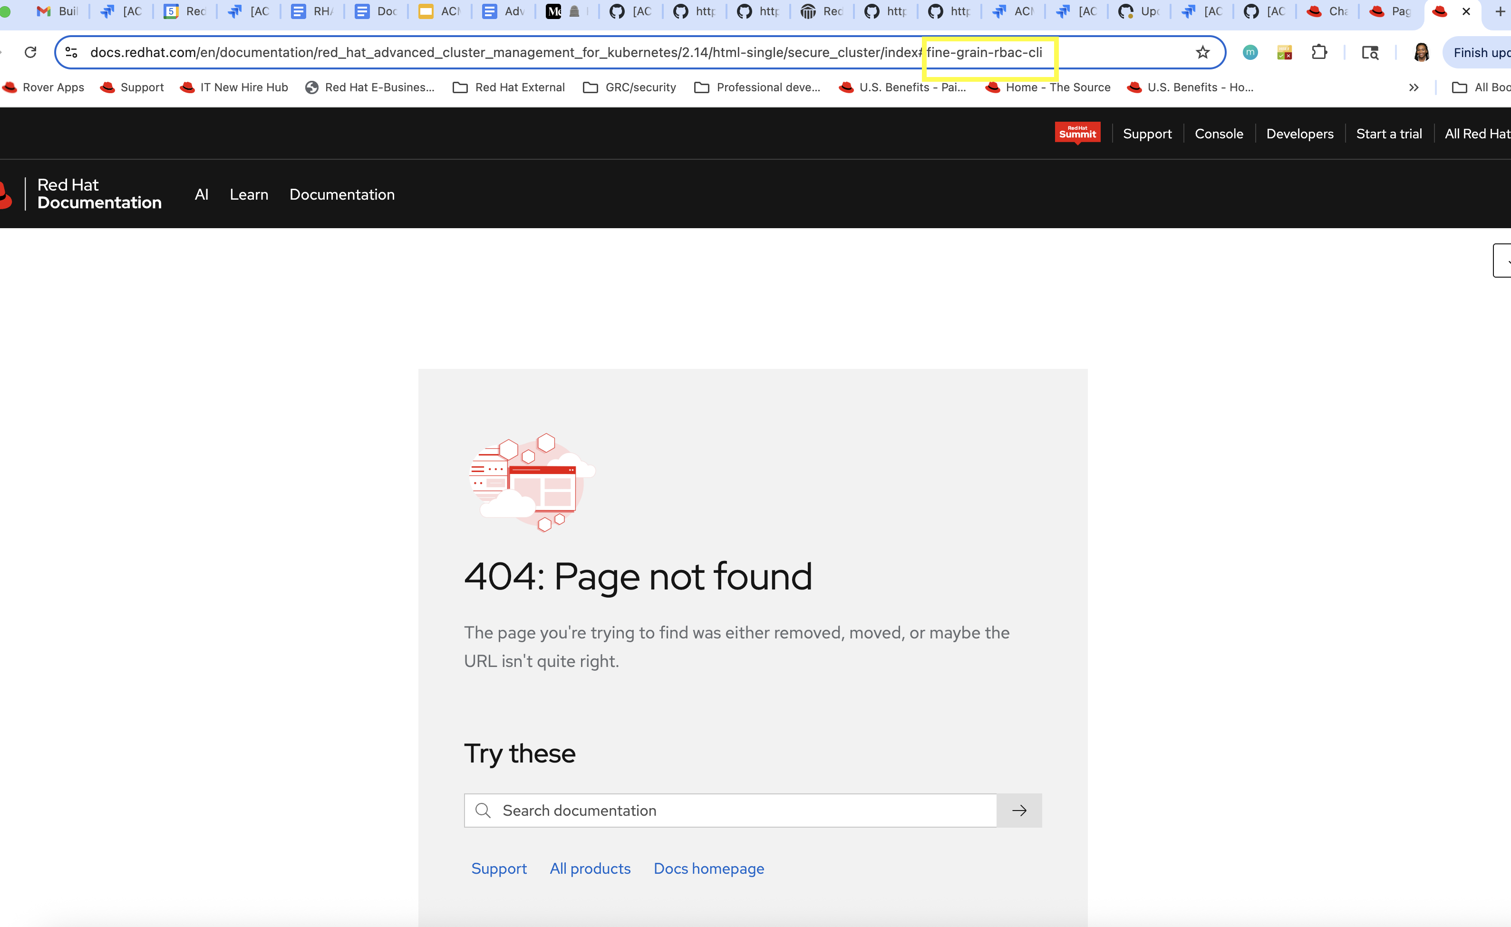Expand hidden bookmarks with double chevron
The width and height of the screenshot is (1511, 927).
(x=1414, y=87)
